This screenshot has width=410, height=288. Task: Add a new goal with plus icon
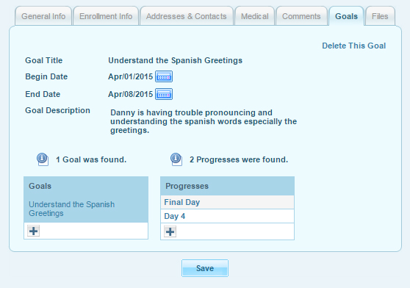pyautogui.click(x=34, y=231)
